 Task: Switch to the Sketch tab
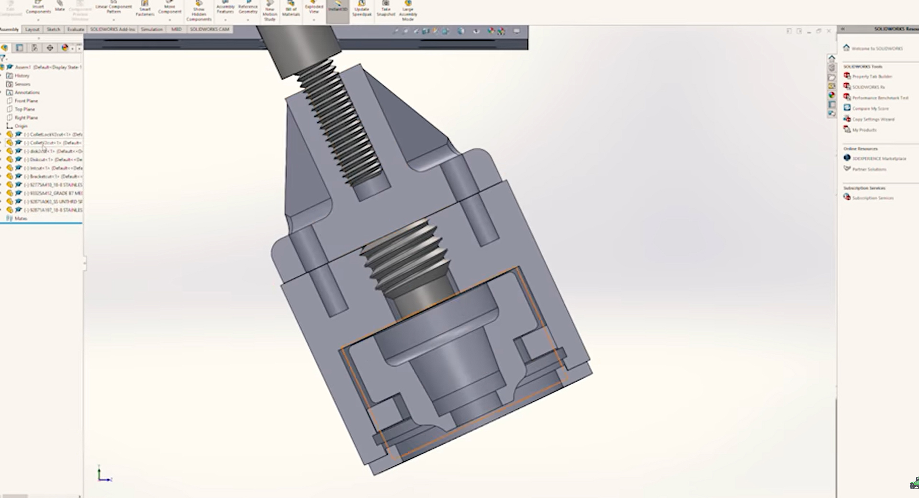(x=53, y=30)
